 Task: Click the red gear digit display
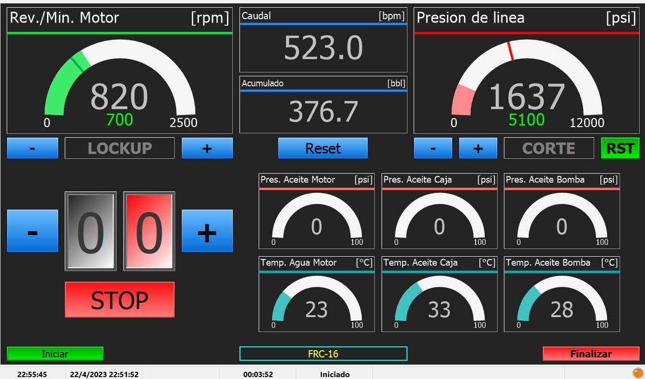(x=149, y=231)
